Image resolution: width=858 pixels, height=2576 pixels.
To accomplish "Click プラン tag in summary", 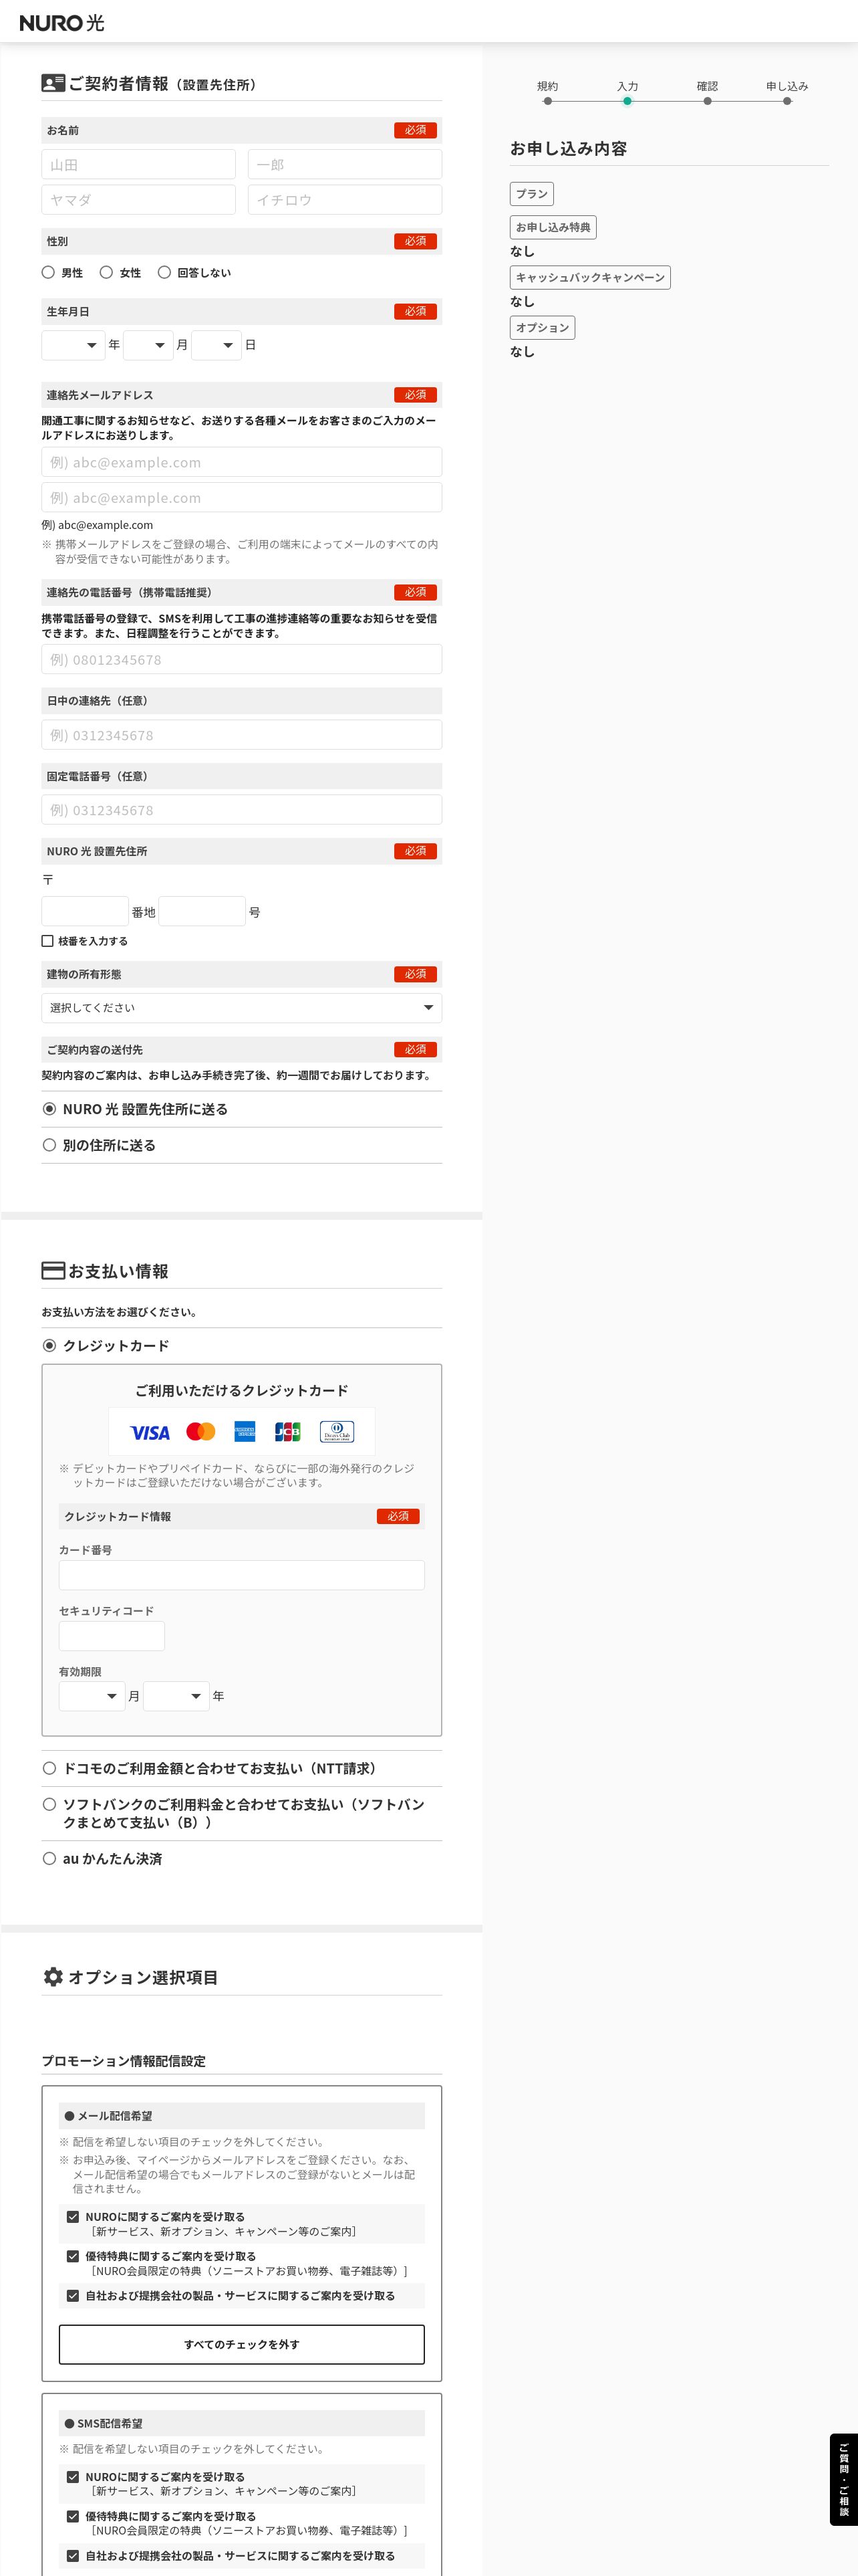I will coord(531,194).
